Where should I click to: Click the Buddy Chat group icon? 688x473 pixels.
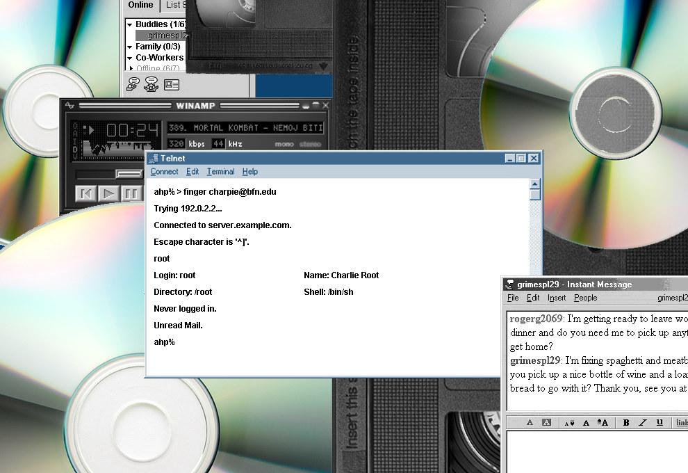[151, 84]
